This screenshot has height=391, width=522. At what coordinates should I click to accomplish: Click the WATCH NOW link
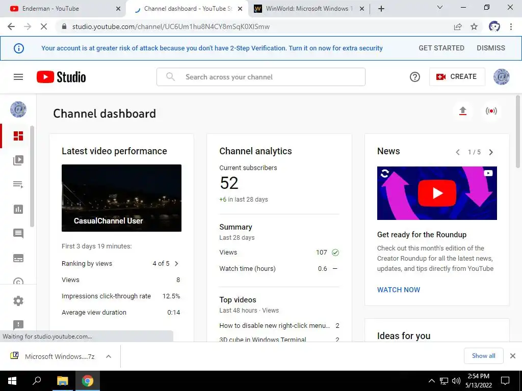[399, 290]
